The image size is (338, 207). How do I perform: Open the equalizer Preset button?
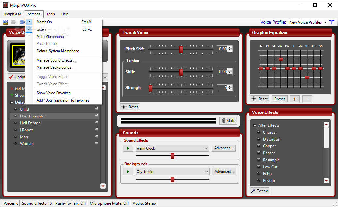(x=280, y=99)
